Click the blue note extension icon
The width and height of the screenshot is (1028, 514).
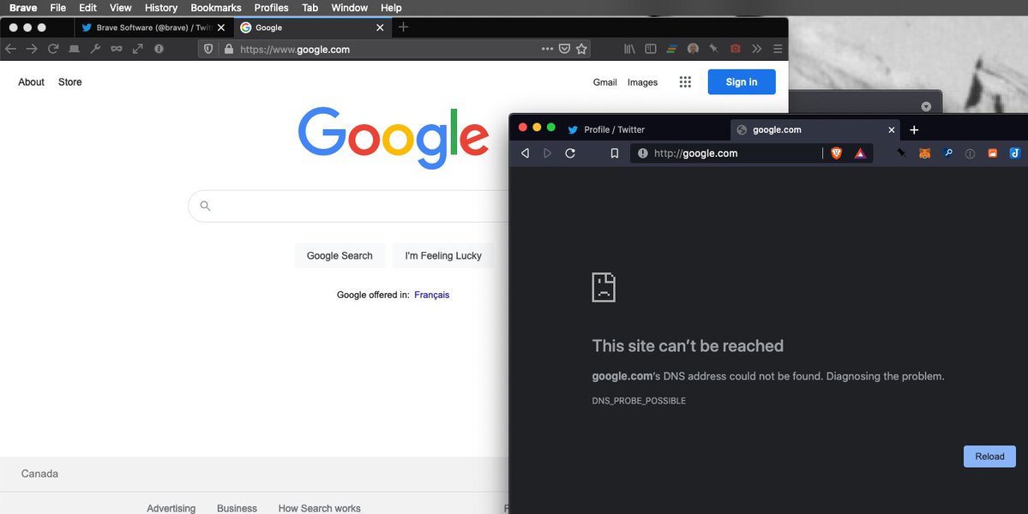pos(1015,153)
